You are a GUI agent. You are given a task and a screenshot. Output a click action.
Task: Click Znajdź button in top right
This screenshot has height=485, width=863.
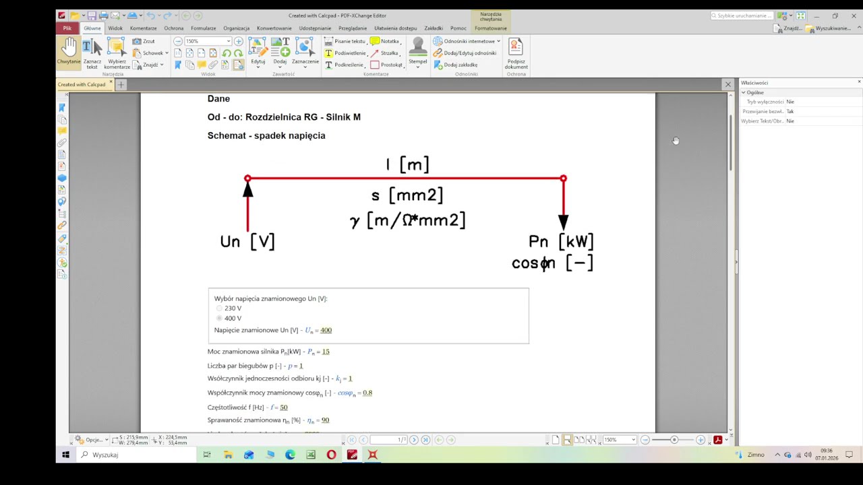coord(789,28)
